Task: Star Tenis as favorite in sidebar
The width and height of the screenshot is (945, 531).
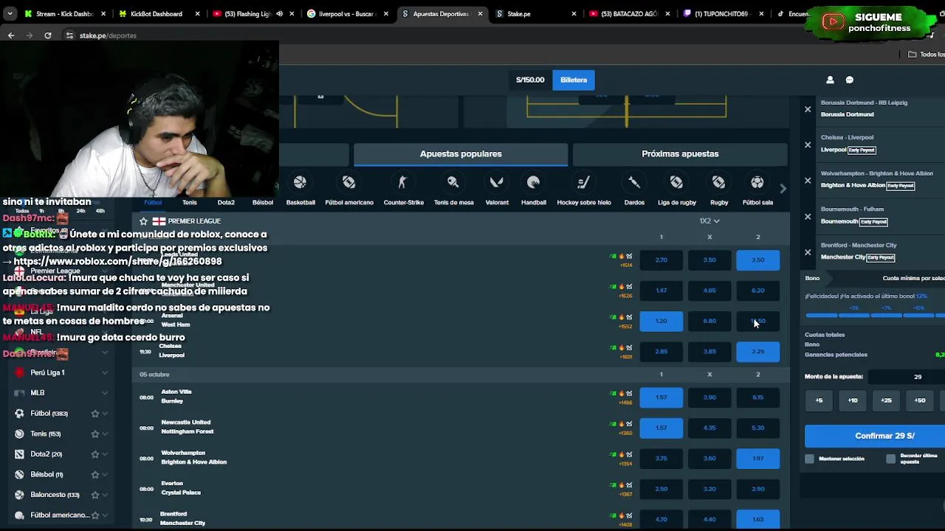Action: tap(94, 434)
